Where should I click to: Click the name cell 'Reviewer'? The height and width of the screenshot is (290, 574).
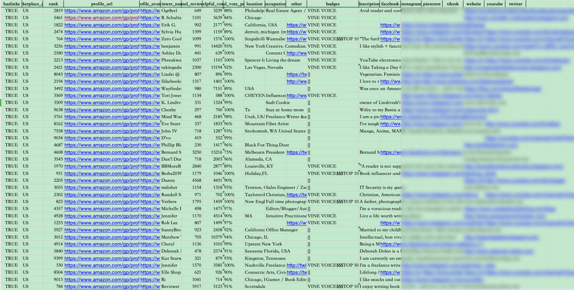[170, 286]
